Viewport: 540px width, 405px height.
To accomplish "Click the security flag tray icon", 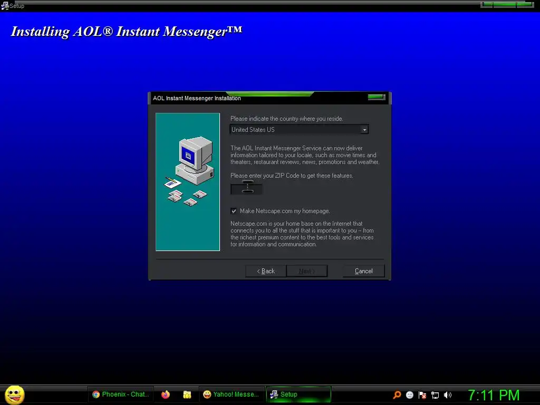I will click(422, 394).
